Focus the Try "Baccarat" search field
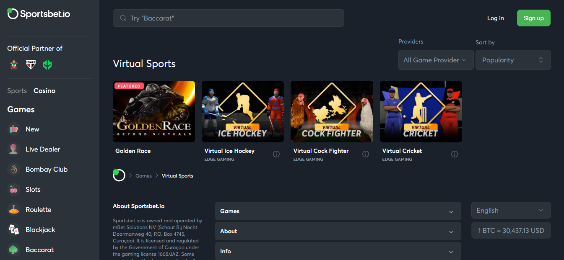Viewport: 564px width, 260px height. (229, 18)
